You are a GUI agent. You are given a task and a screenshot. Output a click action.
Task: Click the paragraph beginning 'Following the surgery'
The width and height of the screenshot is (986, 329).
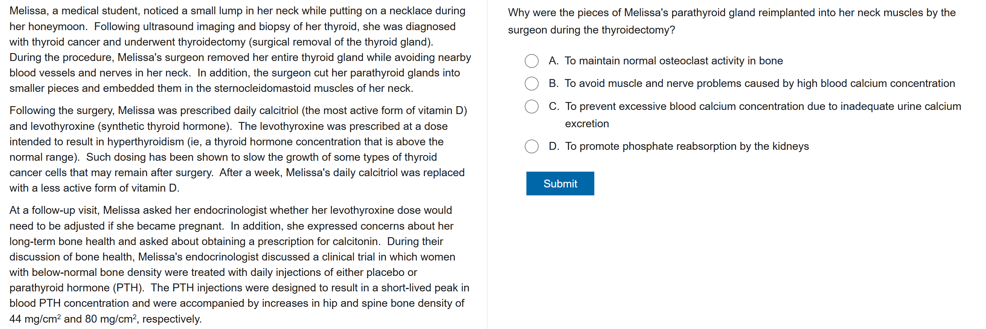[237, 149]
